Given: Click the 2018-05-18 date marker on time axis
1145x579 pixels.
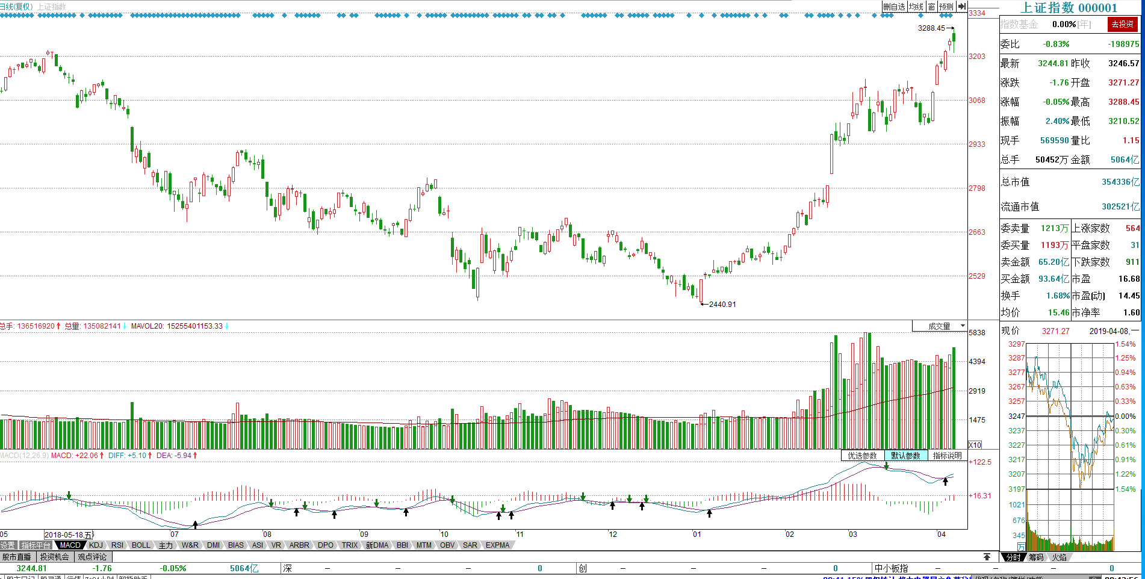Looking at the screenshot, I should (x=69, y=534).
